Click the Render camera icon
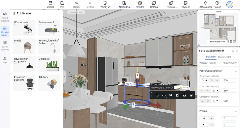 pos(140,3)
